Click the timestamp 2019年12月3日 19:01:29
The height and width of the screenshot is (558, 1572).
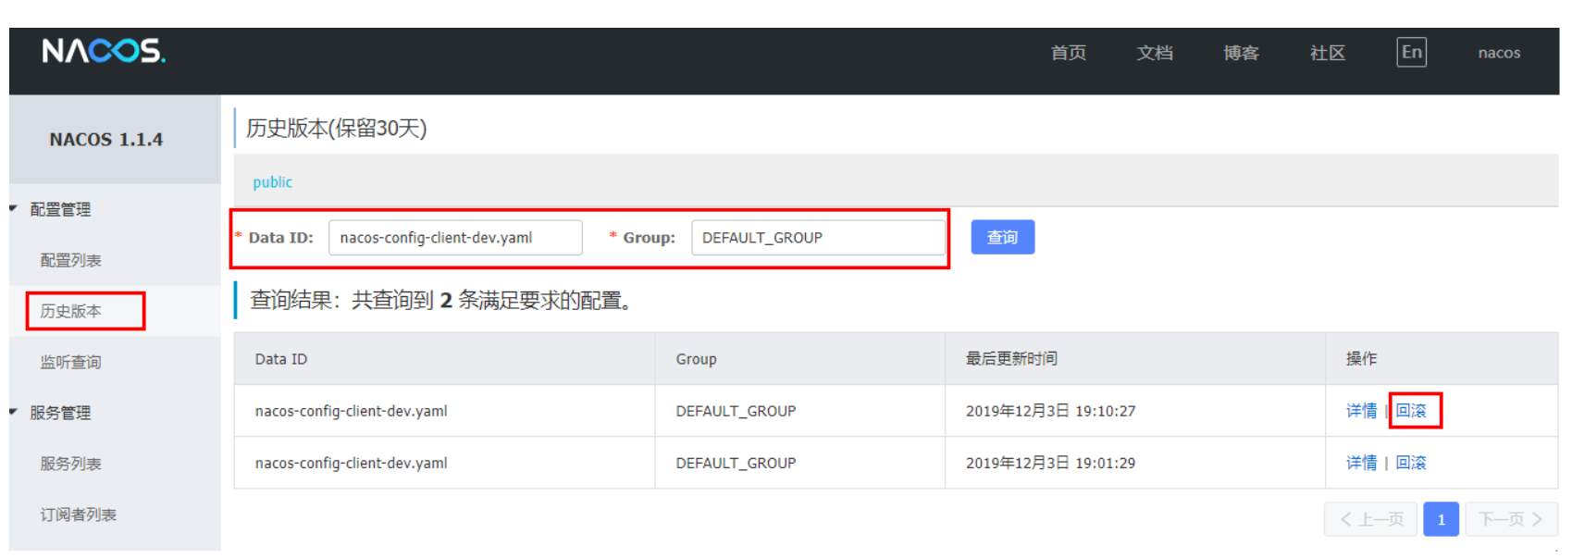(1050, 463)
